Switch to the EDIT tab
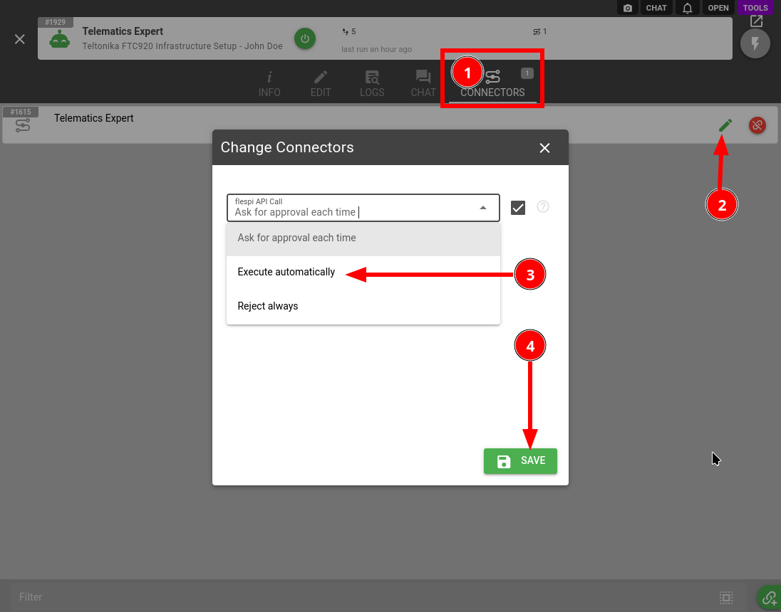The height and width of the screenshot is (612, 781). coord(320,83)
